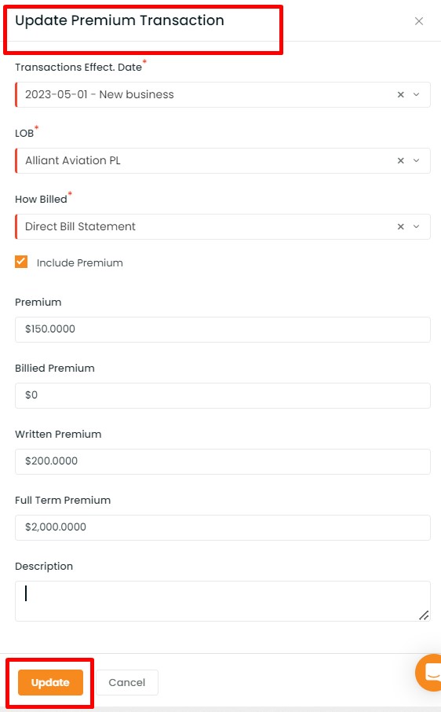
Task: Close the Update Premium Transaction dialog
Action: click(419, 21)
